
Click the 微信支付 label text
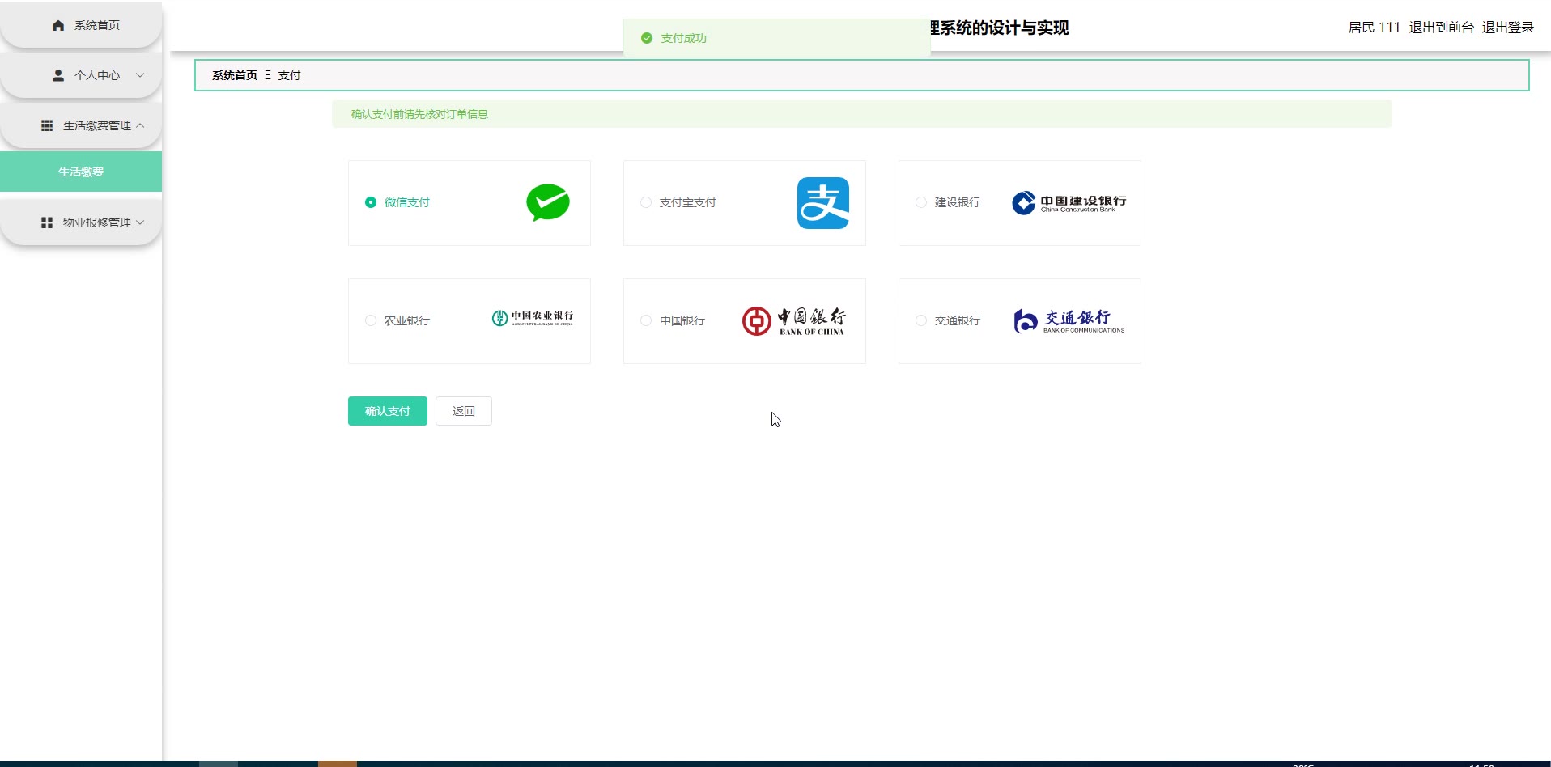pos(407,202)
